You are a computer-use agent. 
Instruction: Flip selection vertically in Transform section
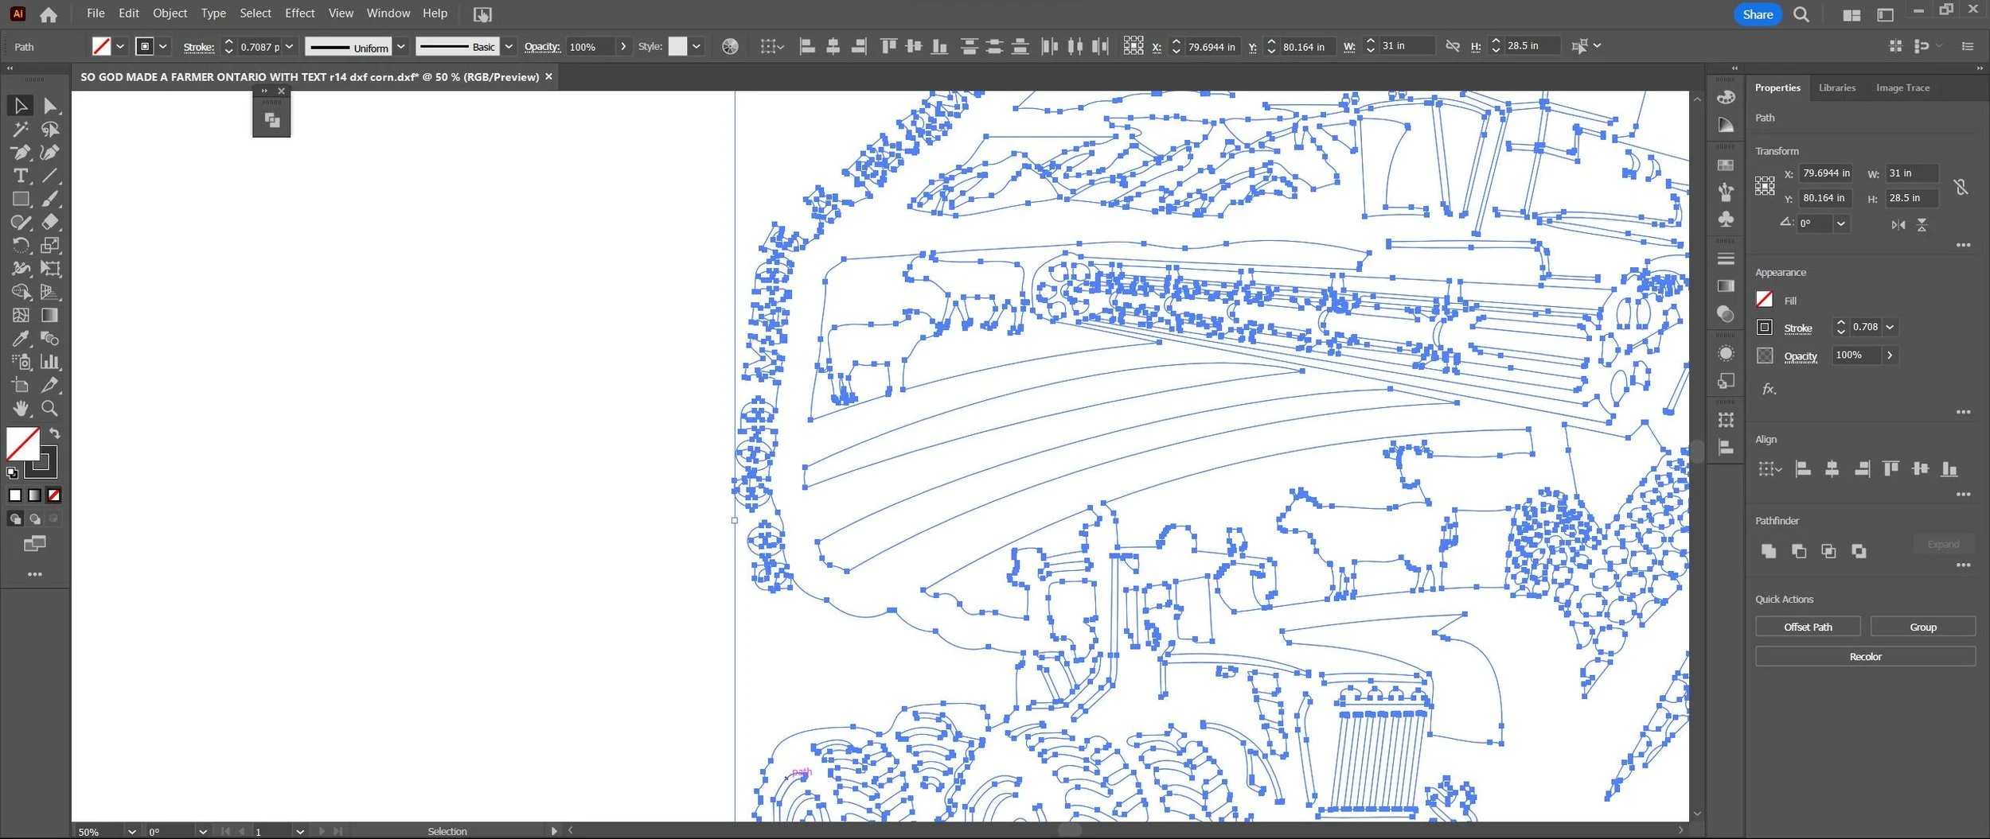tap(1922, 225)
